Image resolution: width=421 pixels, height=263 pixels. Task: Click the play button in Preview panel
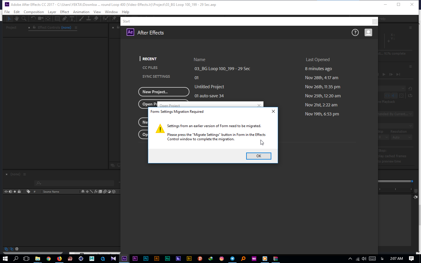[x=384, y=74]
